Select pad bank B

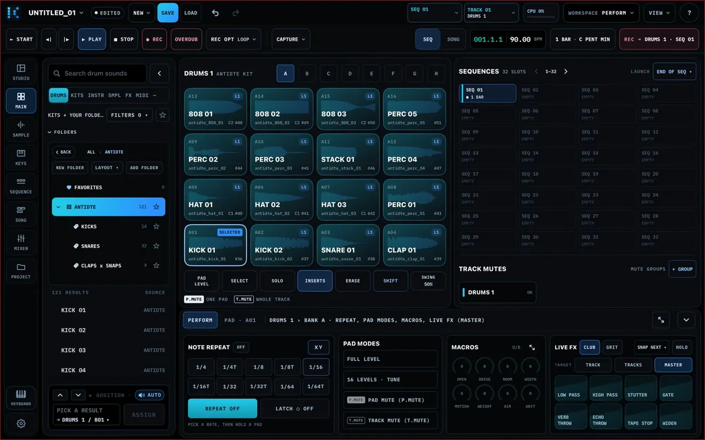307,74
